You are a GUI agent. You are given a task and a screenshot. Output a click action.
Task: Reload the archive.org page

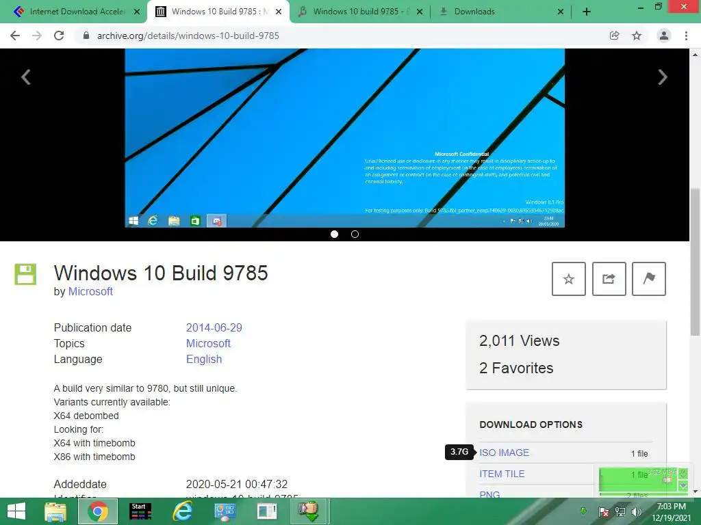(59, 36)
